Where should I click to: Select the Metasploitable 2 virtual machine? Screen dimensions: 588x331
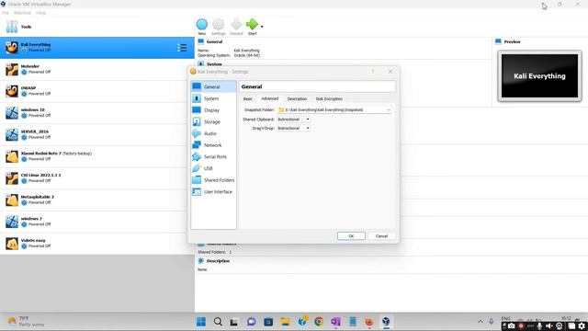[97, 200]
